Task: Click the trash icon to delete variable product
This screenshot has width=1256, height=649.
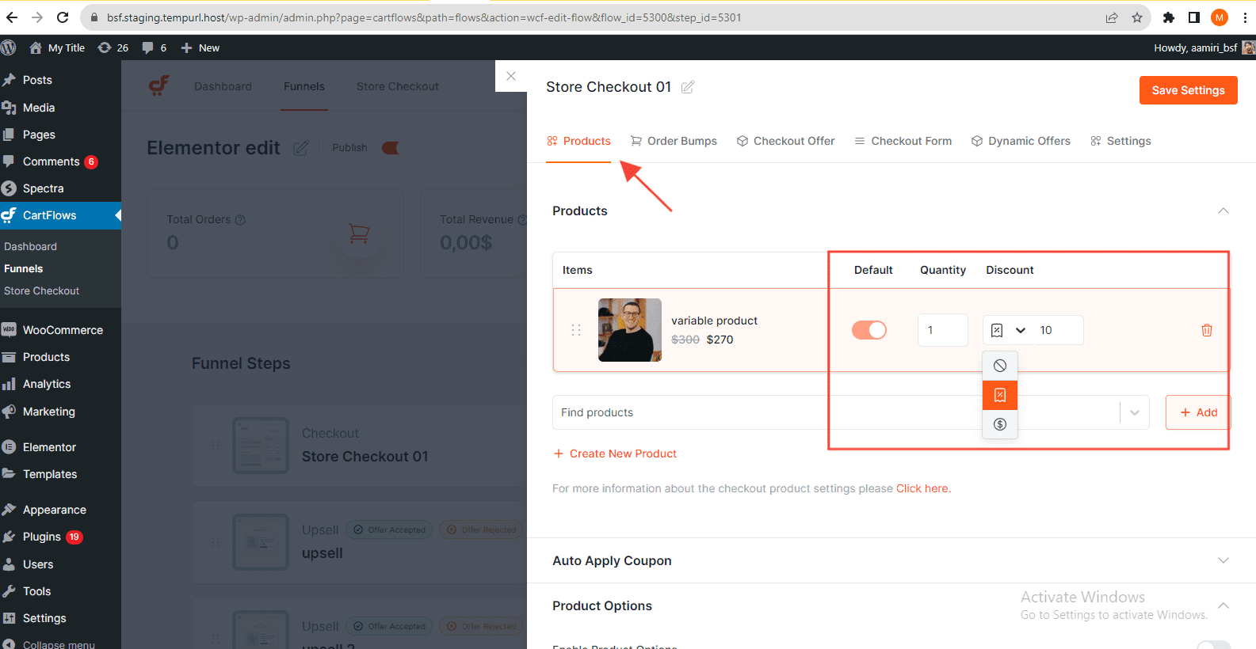Action: pyautogui.click(x=1206, y=330)
